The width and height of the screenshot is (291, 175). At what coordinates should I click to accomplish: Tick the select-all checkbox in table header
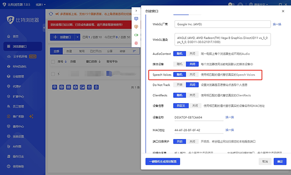click(x=53, y=62)
